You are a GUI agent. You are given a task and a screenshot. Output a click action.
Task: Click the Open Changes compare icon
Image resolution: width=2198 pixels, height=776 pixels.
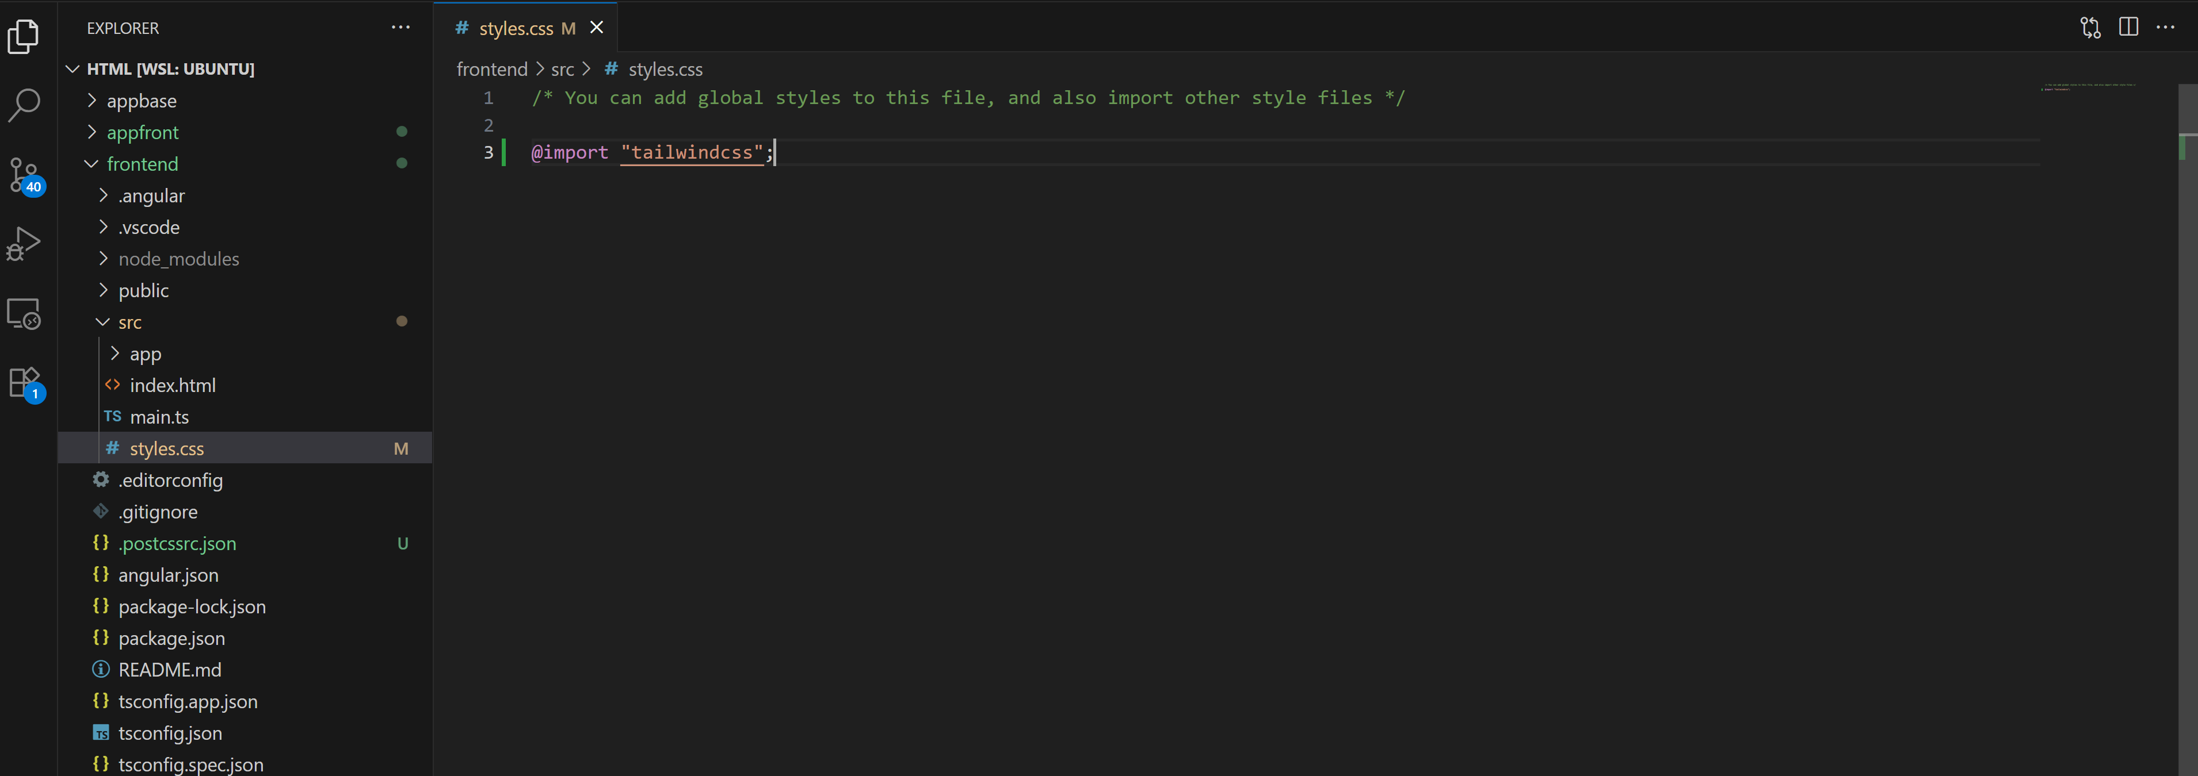(x=2090, y=27)
